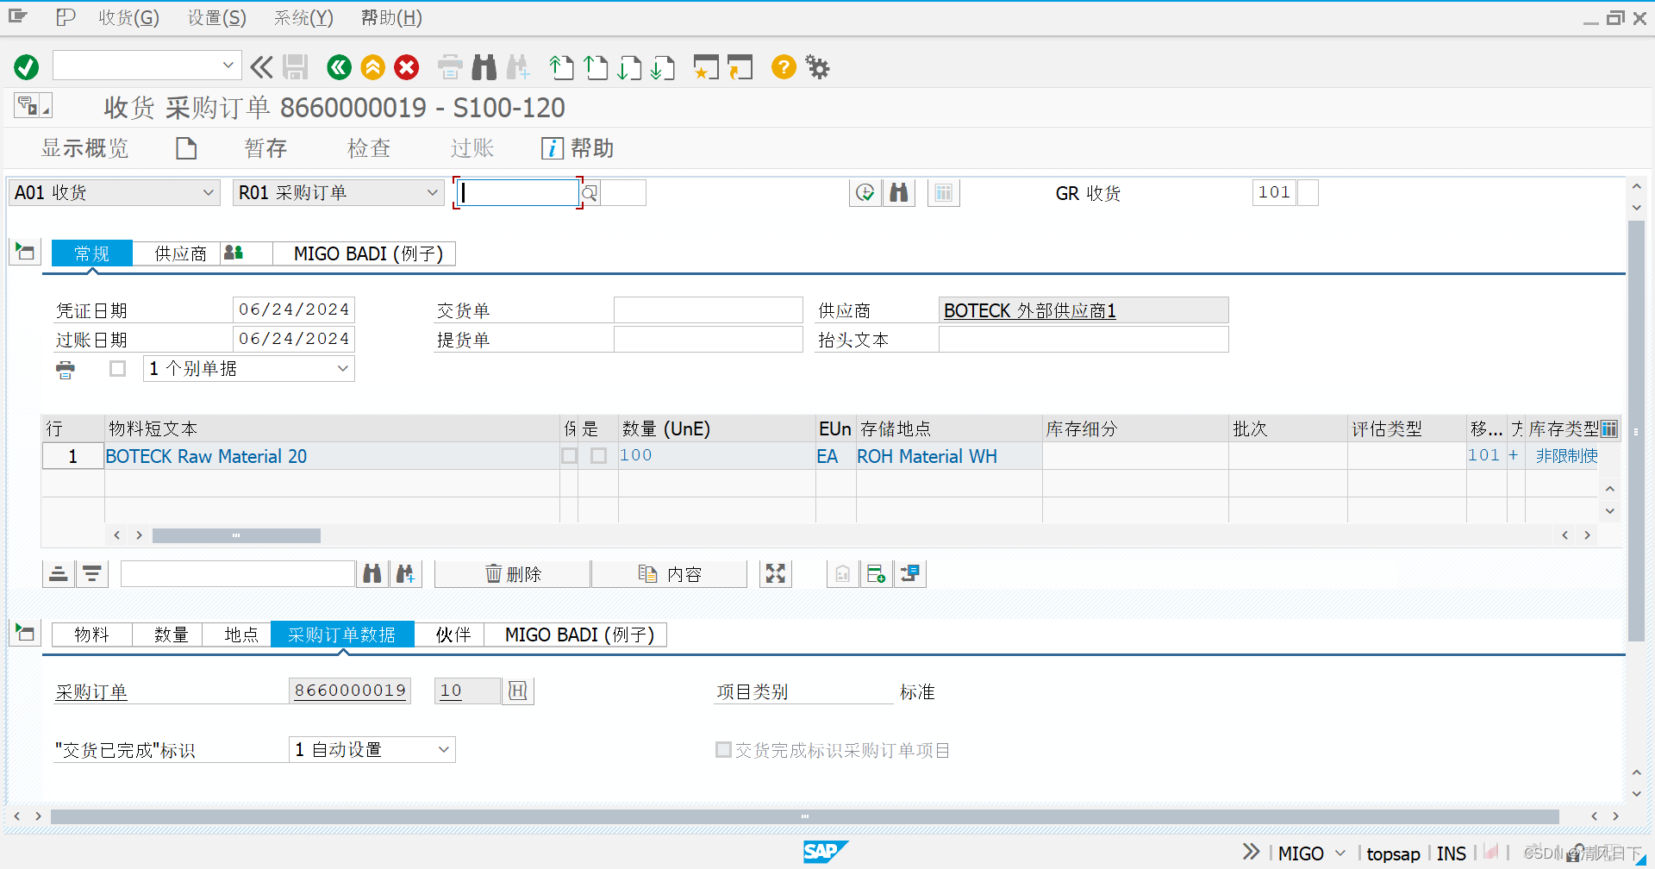Screen dimensions: 1655x869
Task: Click the print icon below posting date
Action: (66, 370)
